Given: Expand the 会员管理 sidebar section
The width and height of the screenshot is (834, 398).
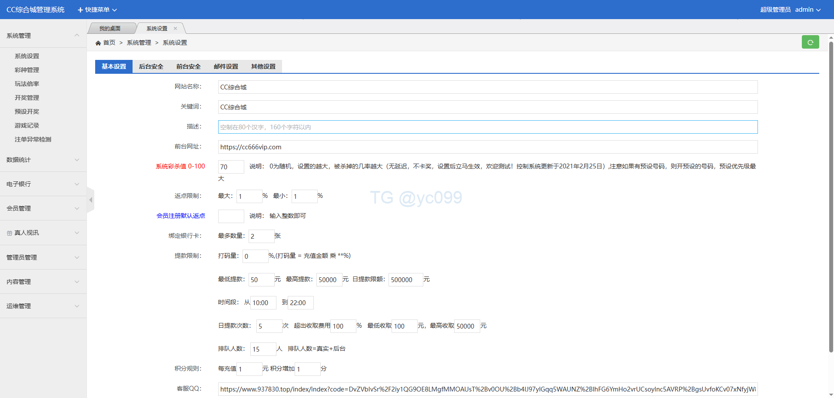Looking at the screenshot, I should pyautogui.click(x=43, y=208).
